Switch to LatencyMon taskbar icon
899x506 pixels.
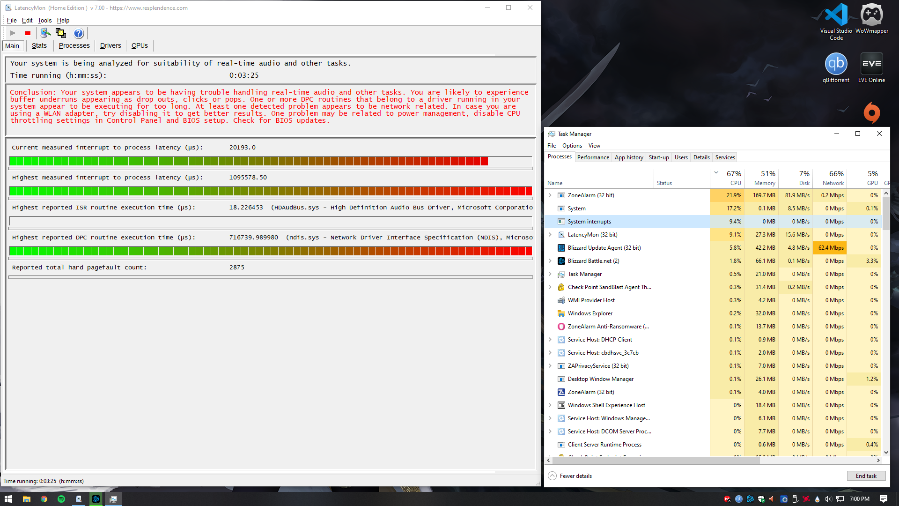pos(79,499)
